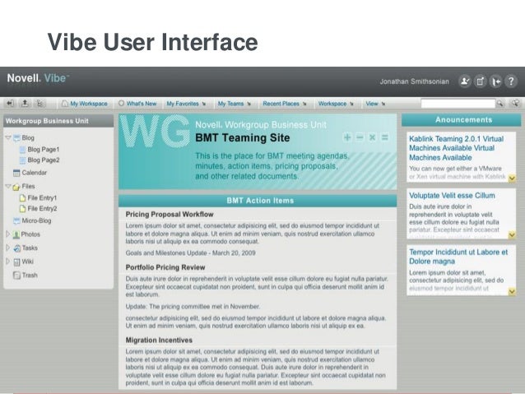The image size is (525, 394).
Task: Select File Entry2 in the tree
Action: (x=42, y=209)
